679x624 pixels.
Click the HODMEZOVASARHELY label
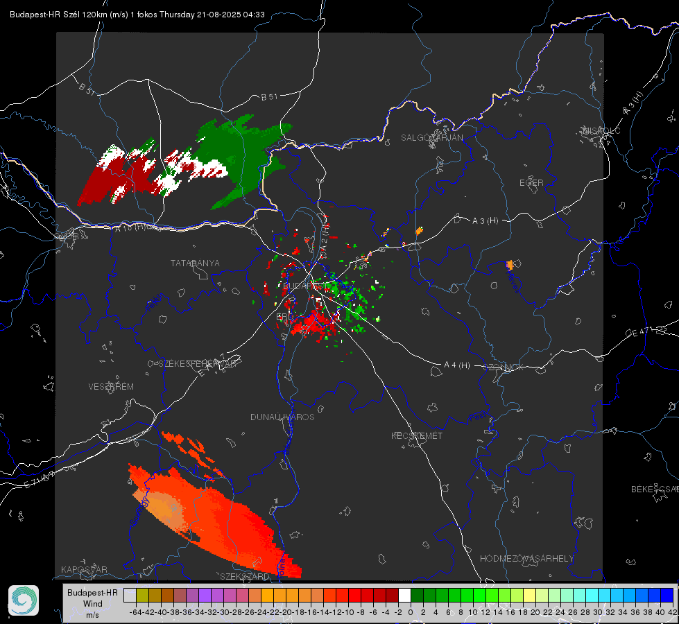[526, 559]
